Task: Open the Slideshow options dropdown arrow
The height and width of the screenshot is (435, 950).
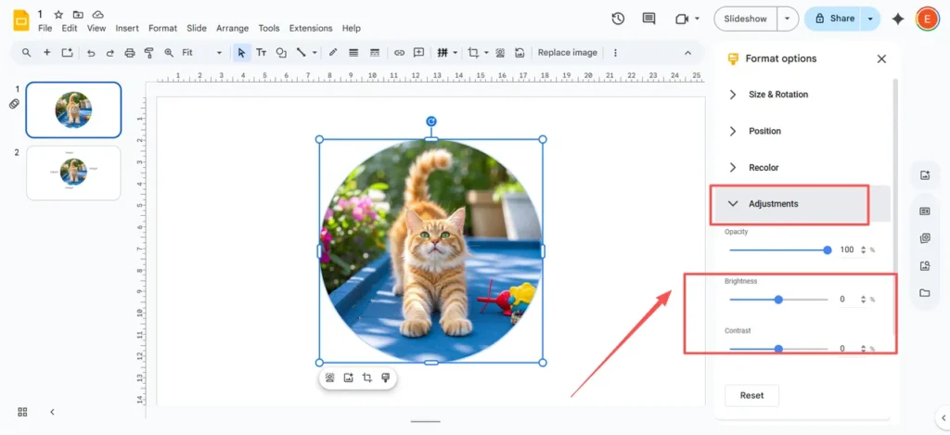Action: [787, 19]
